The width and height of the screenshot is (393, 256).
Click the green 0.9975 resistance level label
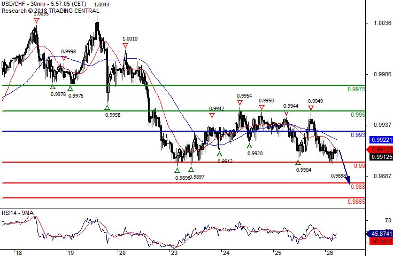pyautogui.click(x=357, y=89)
